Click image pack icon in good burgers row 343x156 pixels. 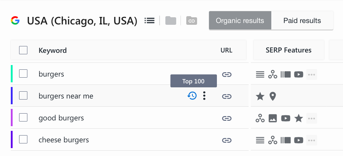coord(273,119)
